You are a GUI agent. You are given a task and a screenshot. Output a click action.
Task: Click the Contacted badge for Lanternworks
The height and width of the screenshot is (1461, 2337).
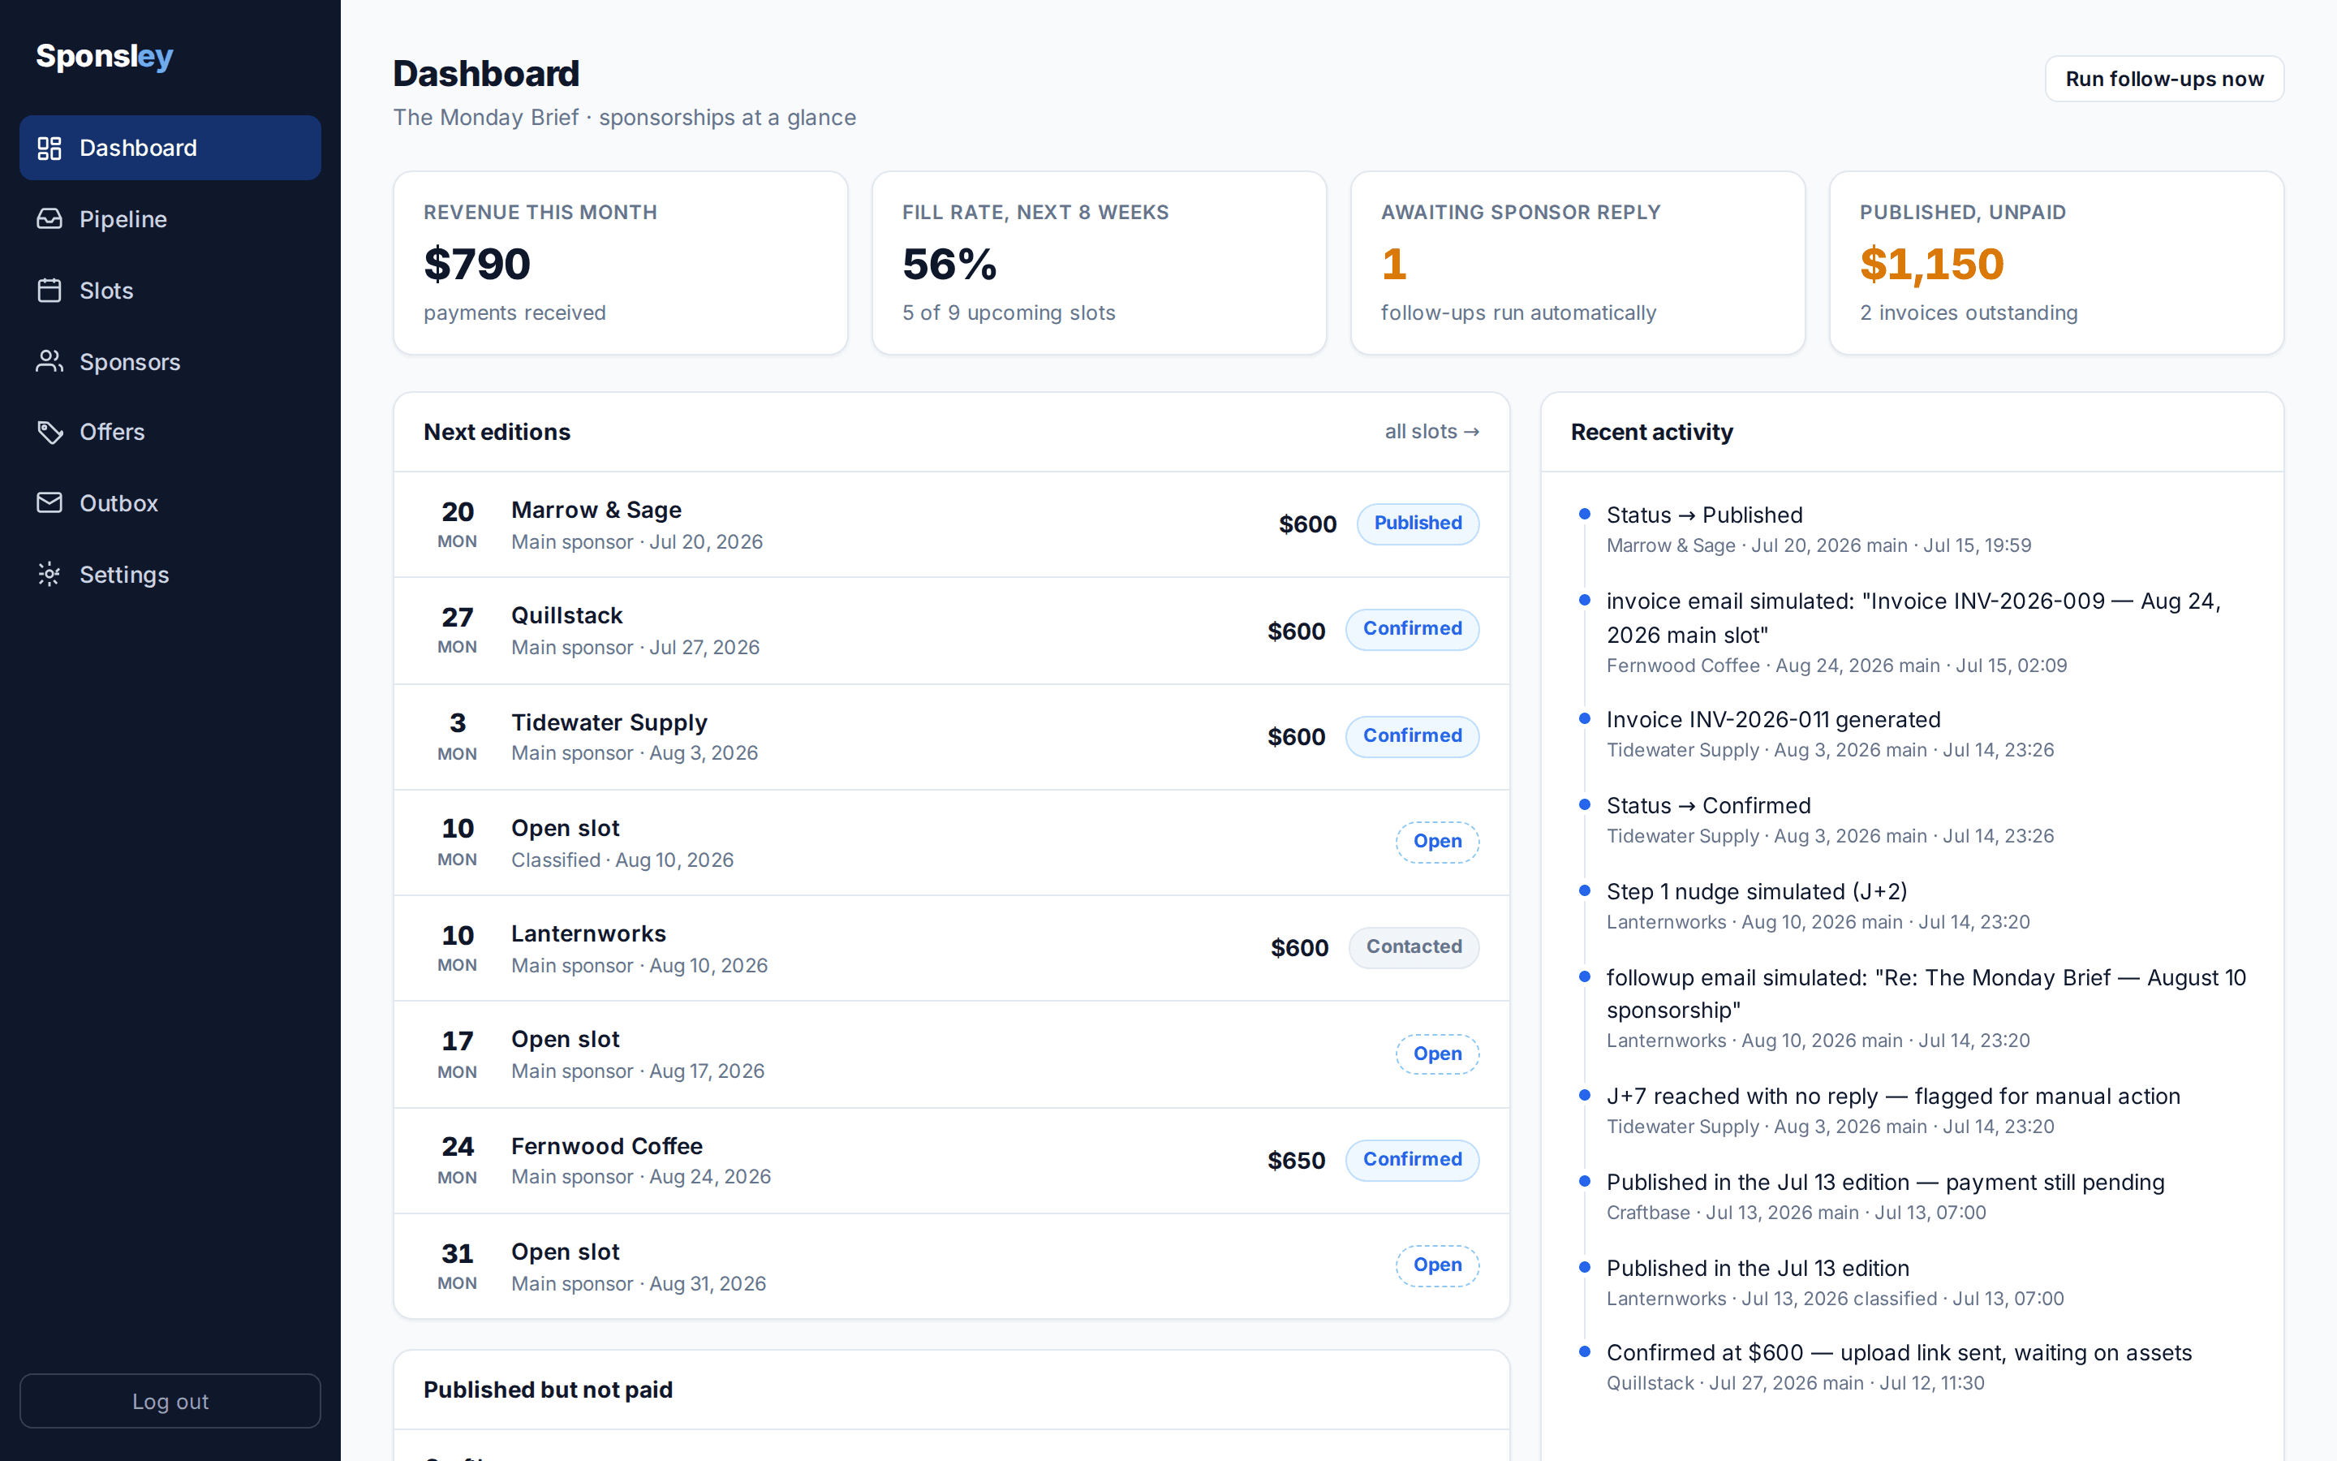[x=1414, y=947]
